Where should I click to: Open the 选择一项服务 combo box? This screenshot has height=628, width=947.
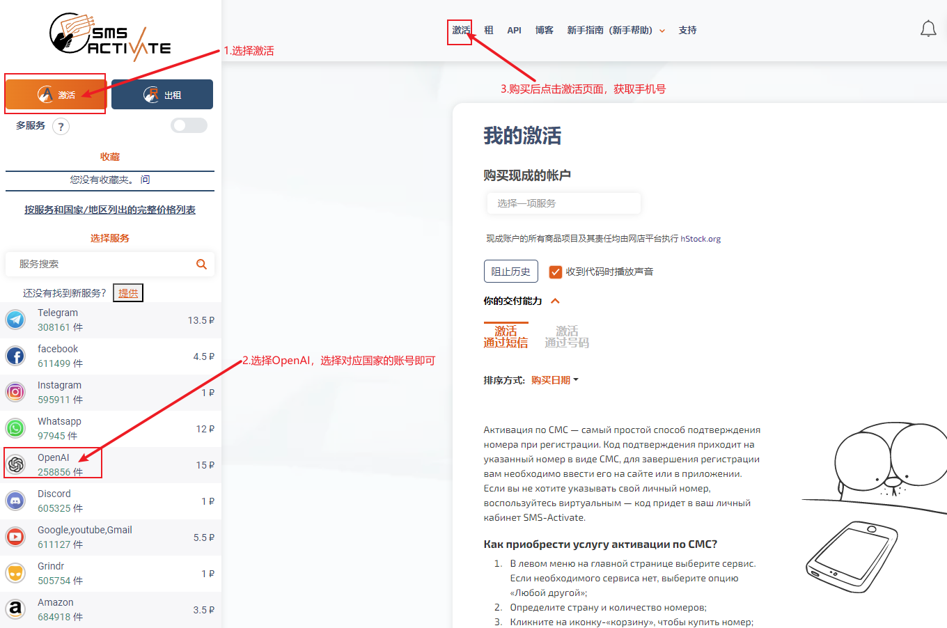coord(563,203)
